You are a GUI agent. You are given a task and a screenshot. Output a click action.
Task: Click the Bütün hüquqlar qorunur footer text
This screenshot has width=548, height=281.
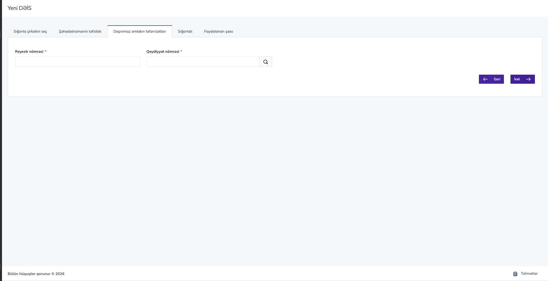click(x=36, y=274)
